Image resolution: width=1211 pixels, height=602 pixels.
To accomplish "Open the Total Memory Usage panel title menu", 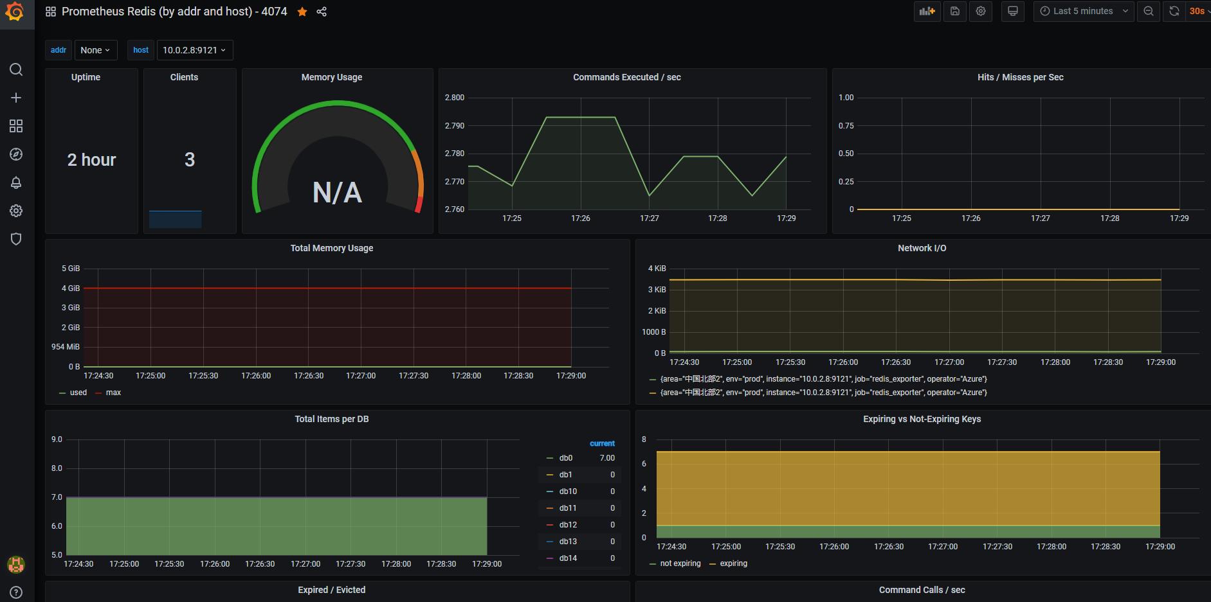I will click(332, 248).
